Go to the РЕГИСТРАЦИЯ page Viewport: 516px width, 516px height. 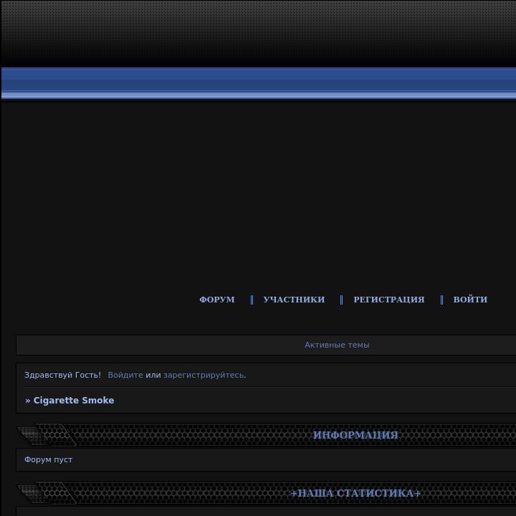(x=389, y=300)
